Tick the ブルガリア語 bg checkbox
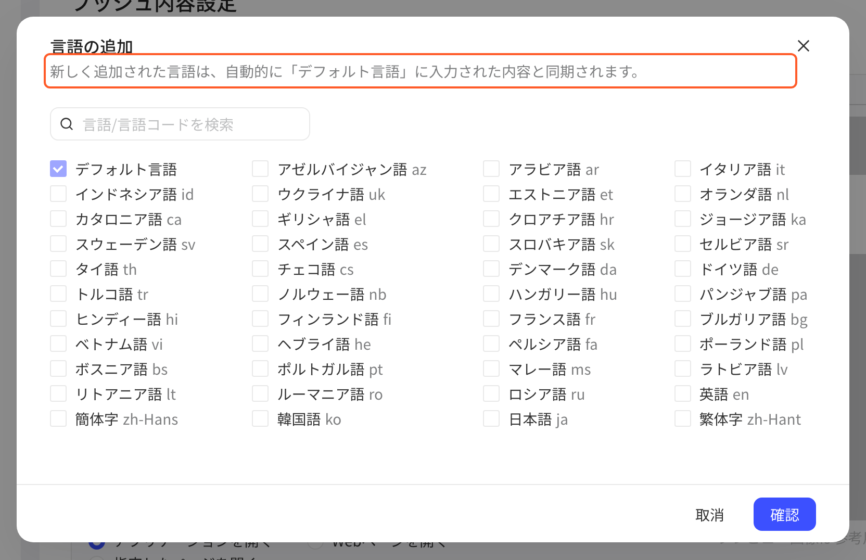Viewport: 866px width, 560px height. tap(683, 319)
